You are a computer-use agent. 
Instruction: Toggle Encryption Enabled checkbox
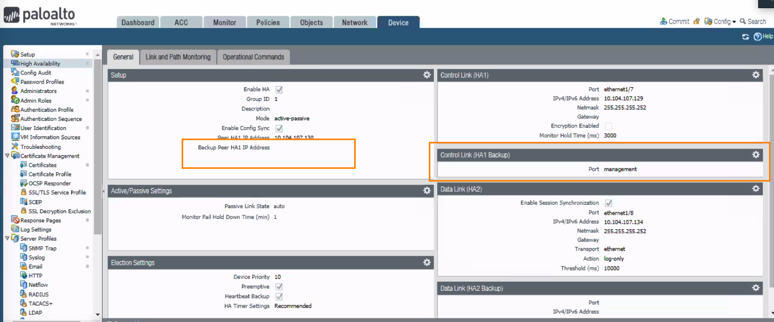click(608, 126)
